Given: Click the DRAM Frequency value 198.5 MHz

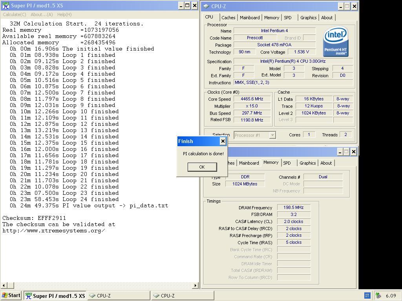Looking at the screenshot, I should click(x=294, y=207).
